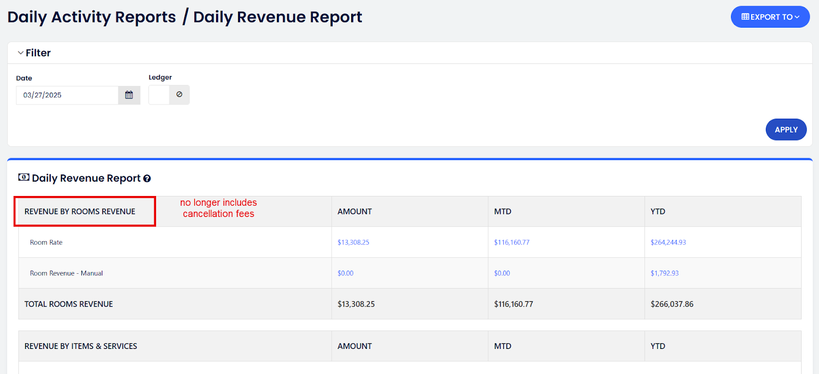819x374 pixels.
Task: Click the Daily Activity Reports breadcrumb
Action: point(92,17)
